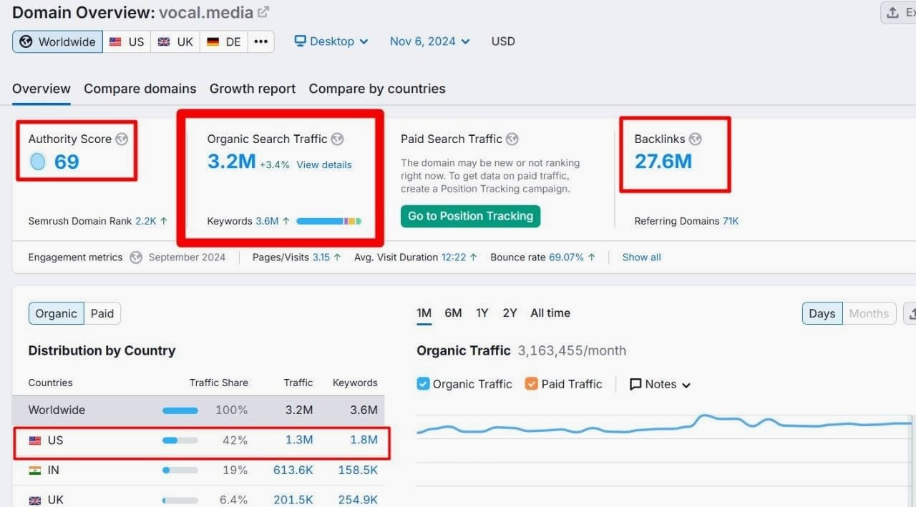Select Days chart granularity

[822, 313]
